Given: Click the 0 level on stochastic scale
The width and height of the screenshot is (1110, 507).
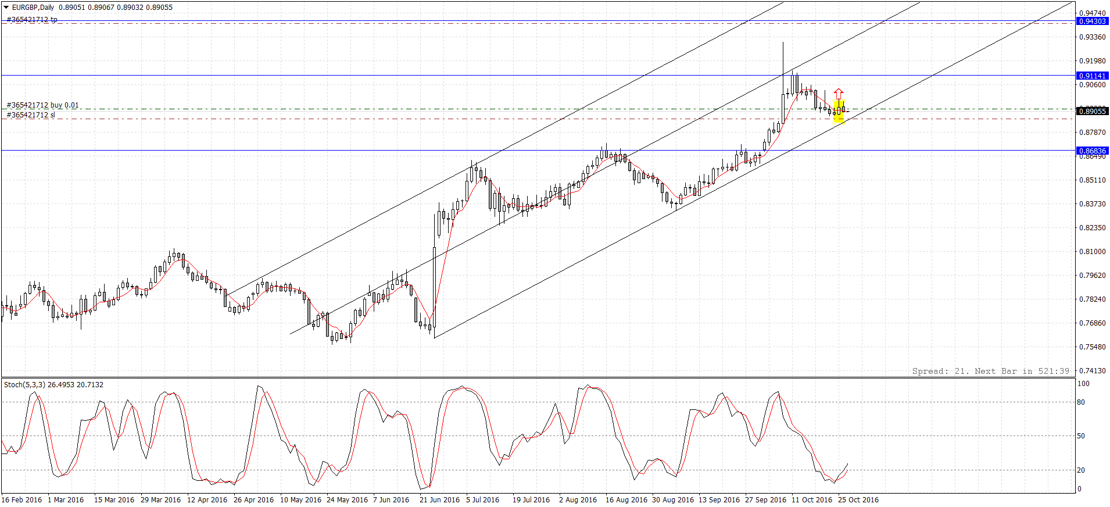Looking at the screenshot, I should click(x=1079, y=490).
